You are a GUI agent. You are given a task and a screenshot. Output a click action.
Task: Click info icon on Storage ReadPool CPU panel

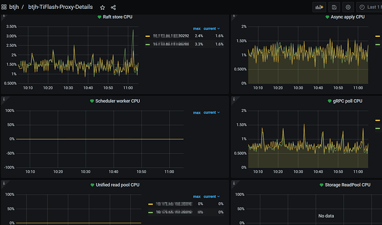[234, 184]
